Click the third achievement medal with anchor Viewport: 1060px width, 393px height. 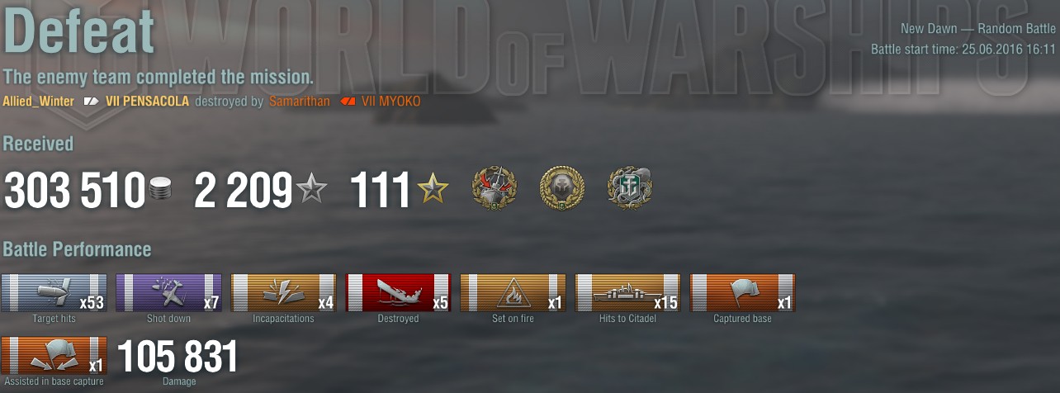click(x=630, y=188)
